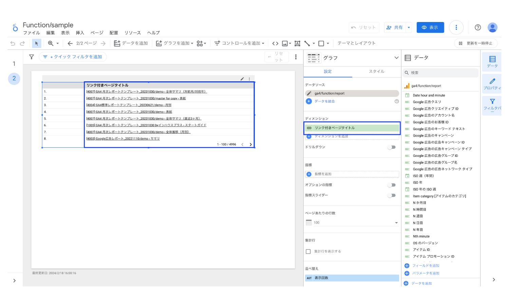
Task: Check the 集計行を表示する checkbox
Action: coord(308,251)
